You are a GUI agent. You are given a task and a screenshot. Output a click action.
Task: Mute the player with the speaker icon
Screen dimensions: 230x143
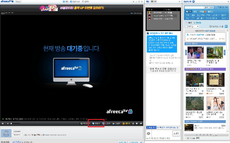coord(8,123)
